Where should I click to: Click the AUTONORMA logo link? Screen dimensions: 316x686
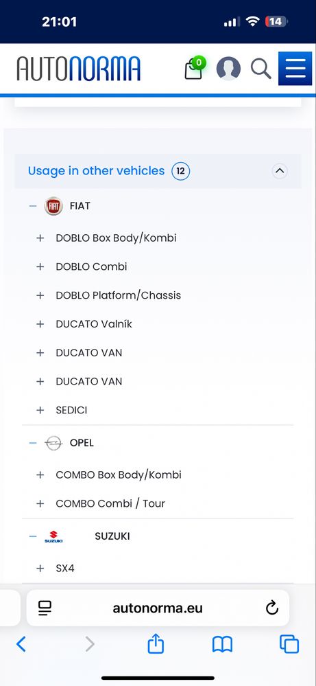tap(79, 69)
